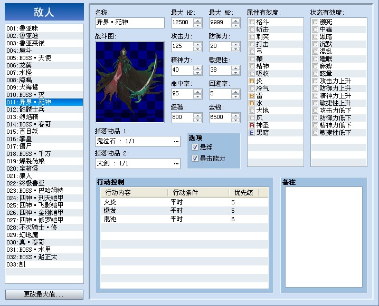Select enemy 005:BOSS▪天使
The height and width of the screenshot is (306, 379).
[x=44, y=58]
